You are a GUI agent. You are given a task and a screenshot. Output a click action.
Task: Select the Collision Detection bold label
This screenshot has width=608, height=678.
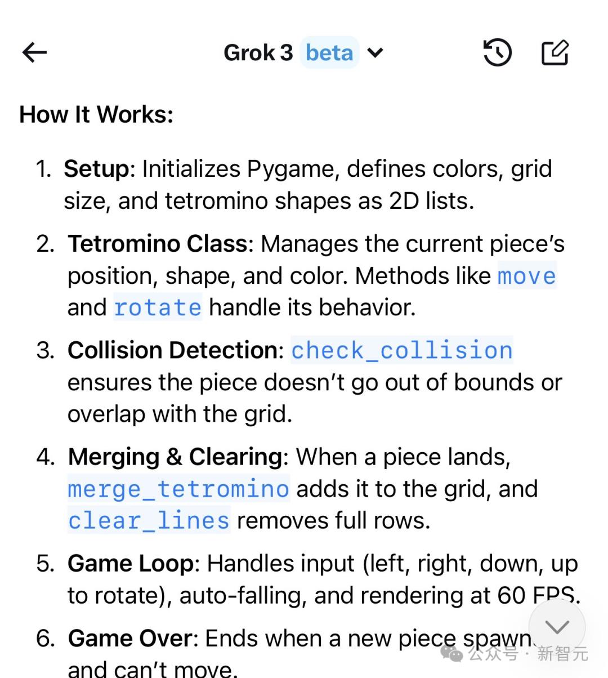pyautogui.click(x=173, y=350)
